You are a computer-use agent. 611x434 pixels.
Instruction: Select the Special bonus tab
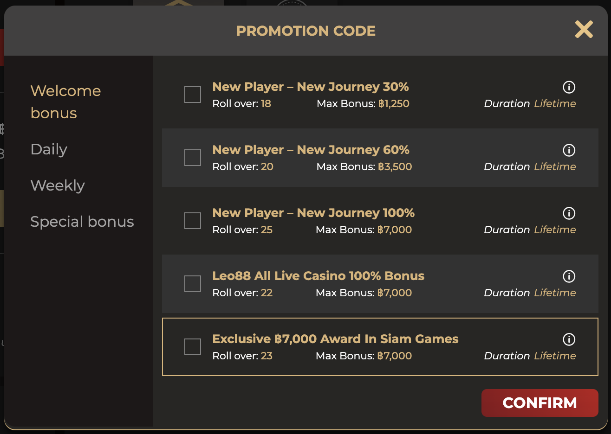(82, 222)
